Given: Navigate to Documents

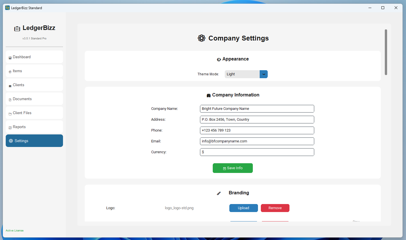Looking at the screenshot, I should 34,99.
